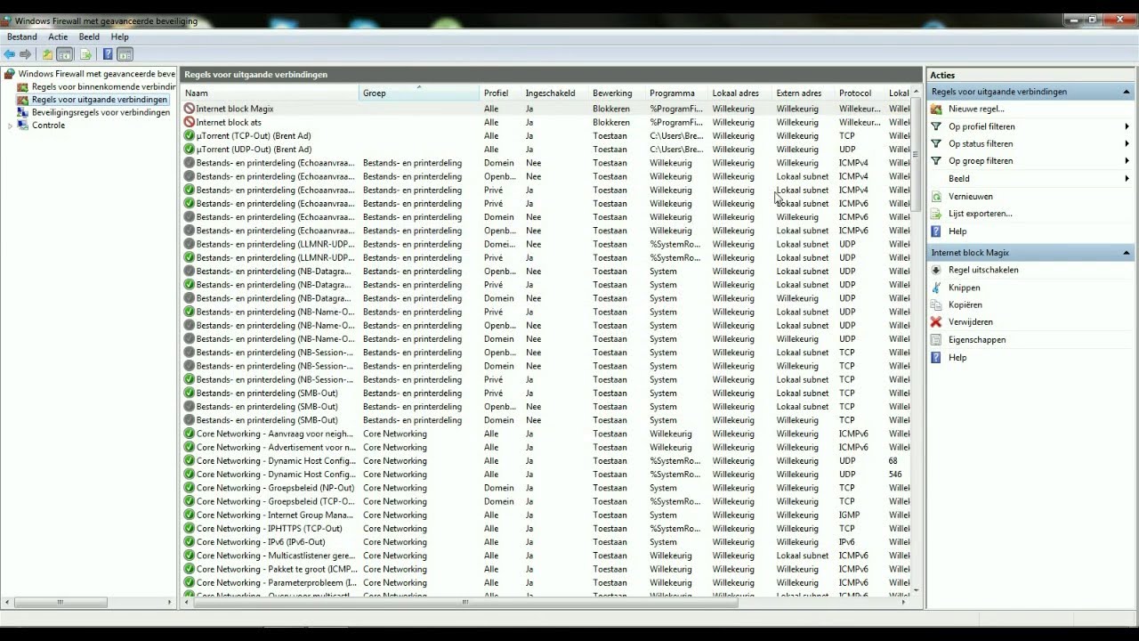Click the Kopiëren copy icon
Viewport: 1139px width, 641px height.
(x=936, y=304)
